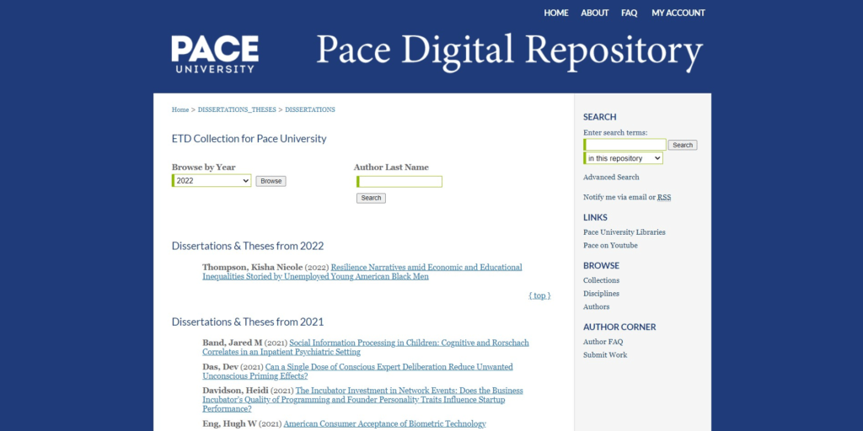This screenshot has width=863, height=431.
Task: Go to MY ACCOUNT
Action: click(x=678, y=13)
